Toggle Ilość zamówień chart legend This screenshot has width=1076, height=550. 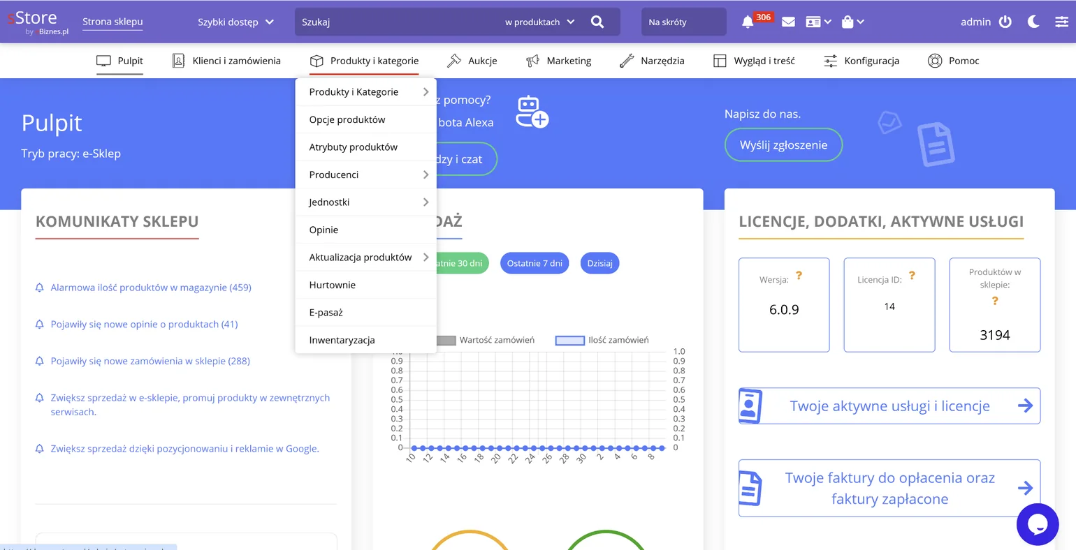602,340
